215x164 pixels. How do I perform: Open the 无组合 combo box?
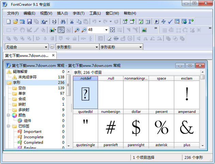point(46,47)
